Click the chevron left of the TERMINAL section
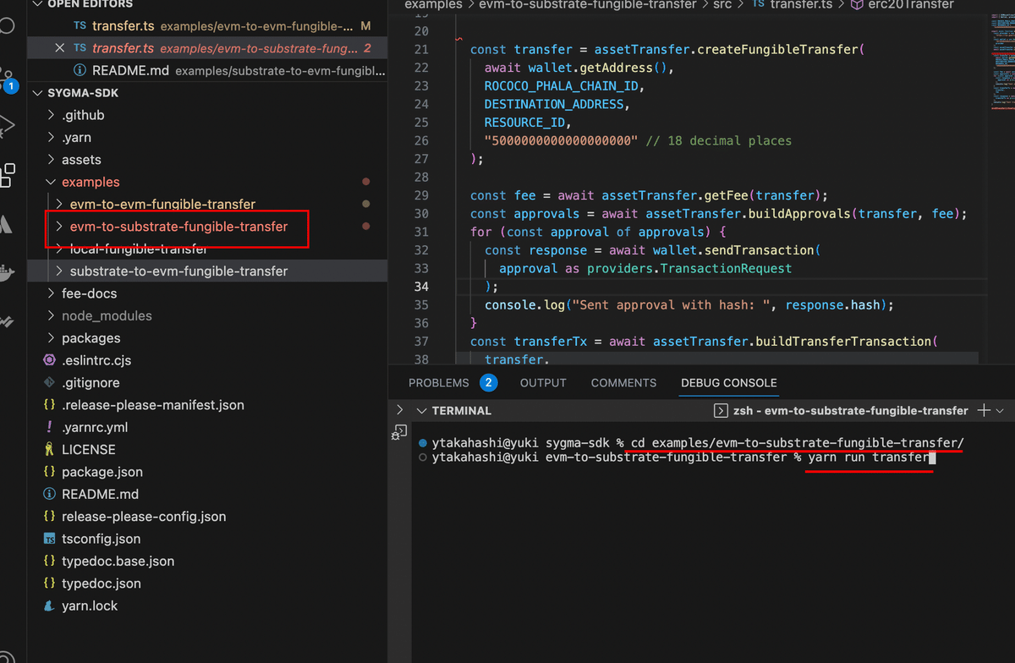The height and width of the screenshot is (663, 1015). 399,410
